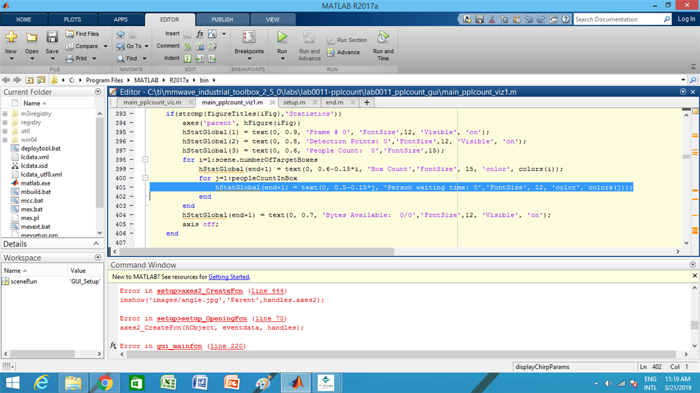Open address bar path history dropdown
The width and height of the screenshot is (700, 393).
[x=683, y=80]
